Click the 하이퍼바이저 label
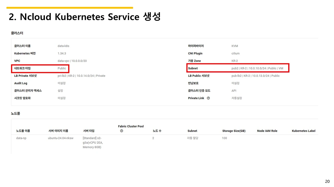Screen dimensions: 334x187 (x=196, y=46)
